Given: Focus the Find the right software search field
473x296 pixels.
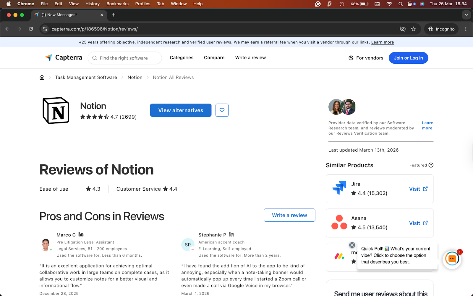Looking at the screenshot, I should (125, 58).
